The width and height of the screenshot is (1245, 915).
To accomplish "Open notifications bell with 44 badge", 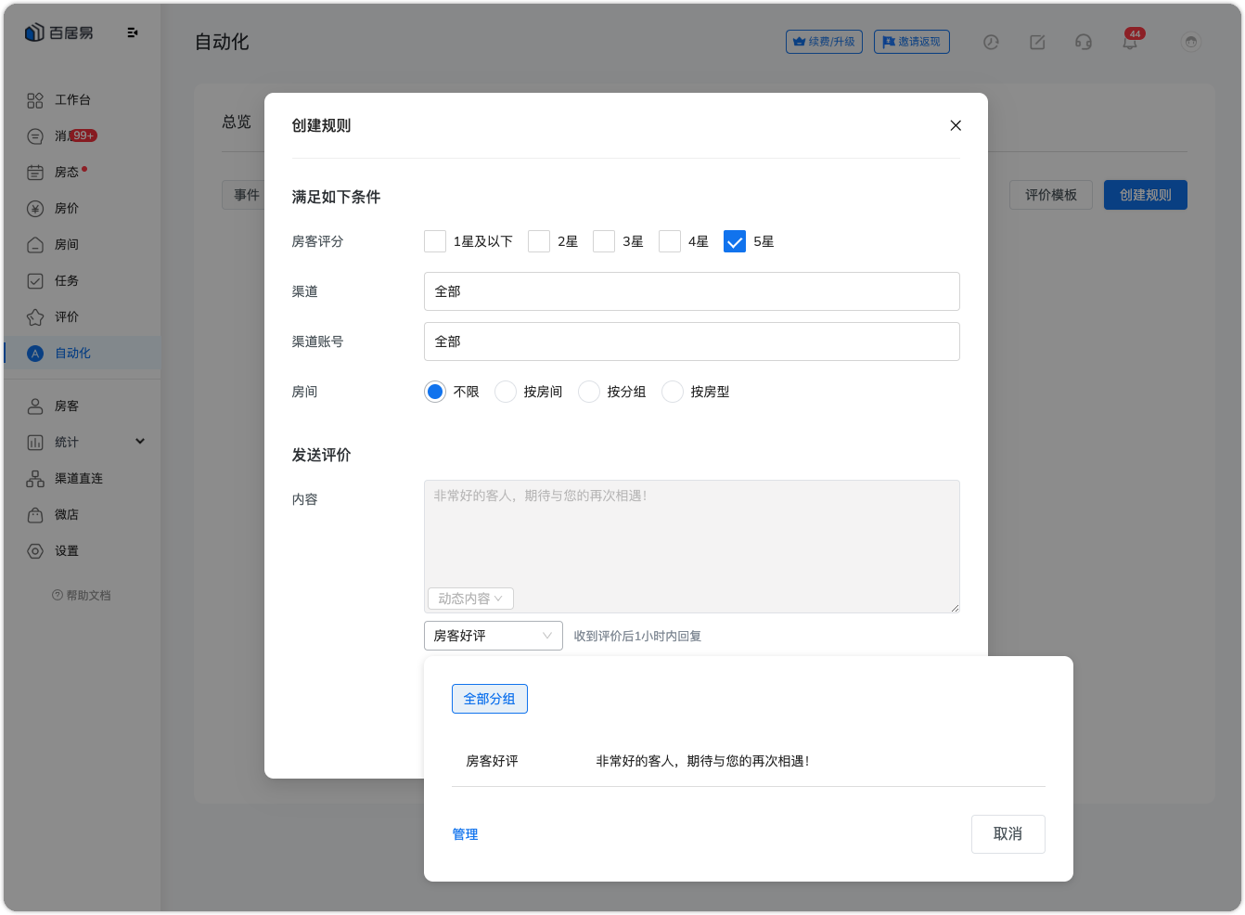I will pyautogui.click(x=1130, y=42).
